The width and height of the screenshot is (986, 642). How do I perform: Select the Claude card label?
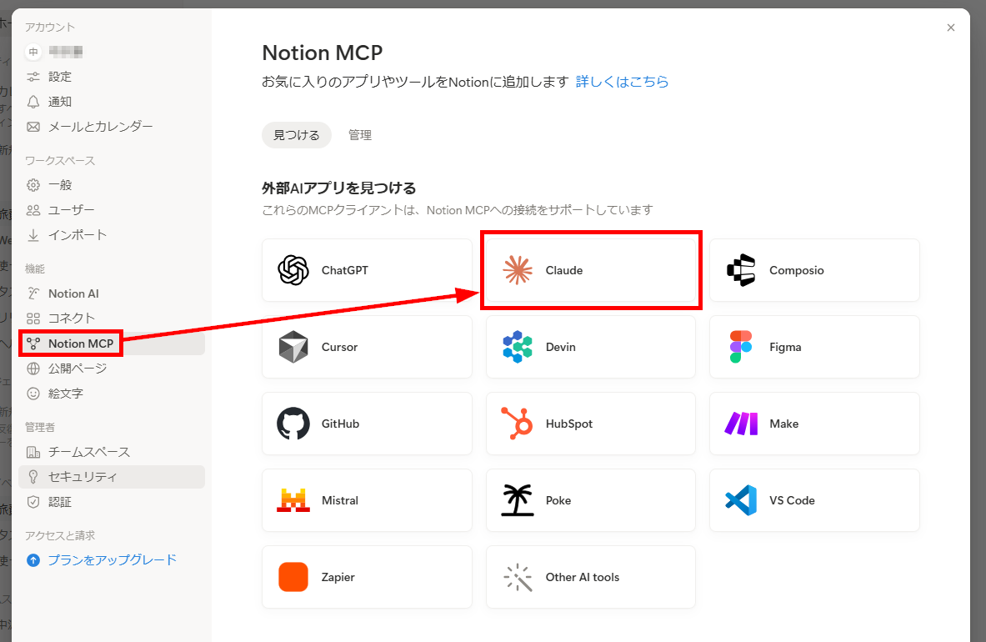pyautogui.click(x=564, y=270)
